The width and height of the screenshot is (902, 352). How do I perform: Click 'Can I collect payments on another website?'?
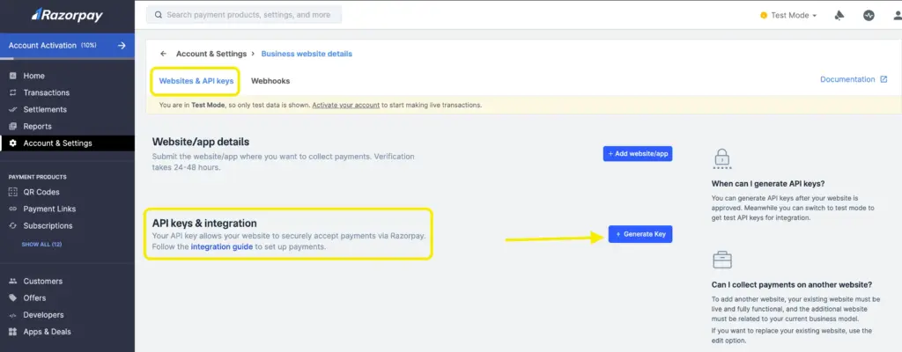click(792, 285)
